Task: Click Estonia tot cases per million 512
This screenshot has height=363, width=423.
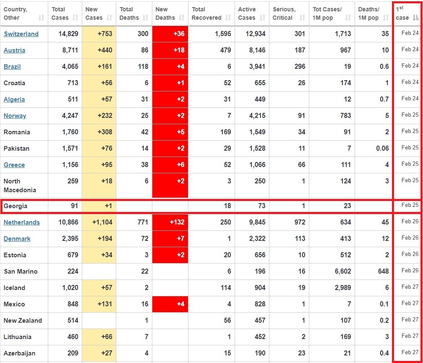Action: (x=346, y=255)
